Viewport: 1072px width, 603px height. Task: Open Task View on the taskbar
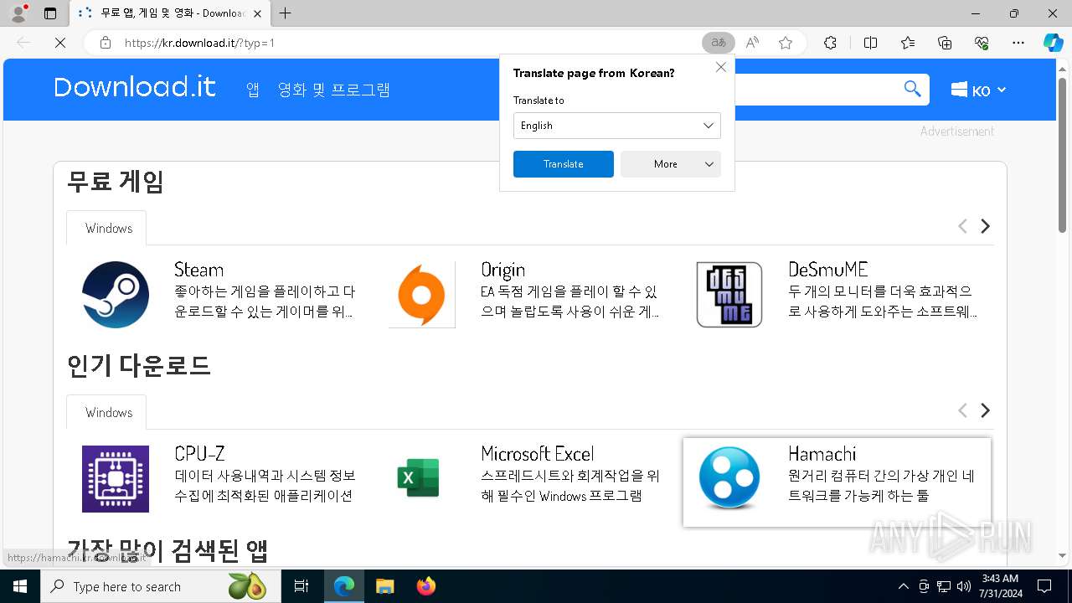[301, 586]
